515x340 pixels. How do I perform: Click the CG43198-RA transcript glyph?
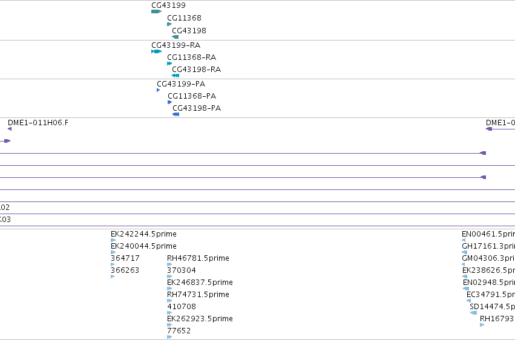tap(175, 76)
